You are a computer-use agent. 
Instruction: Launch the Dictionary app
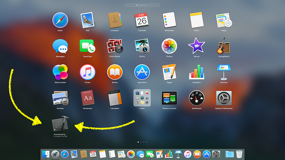click(x=87, y=98)
